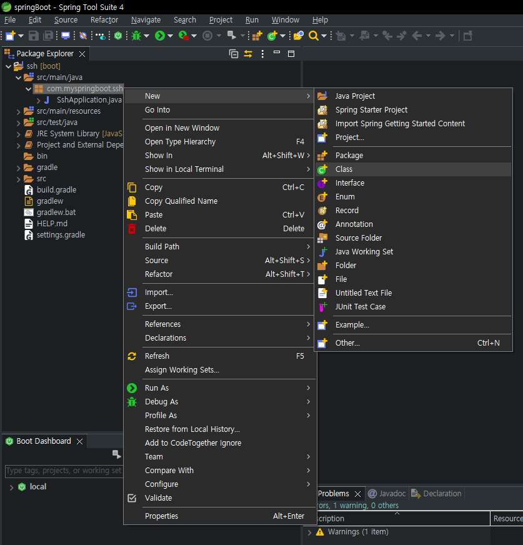This screenshot has width=523, height=545.
Task: Open the Debug configurations dropdown arrow
Action: click(x=146, y=36)
